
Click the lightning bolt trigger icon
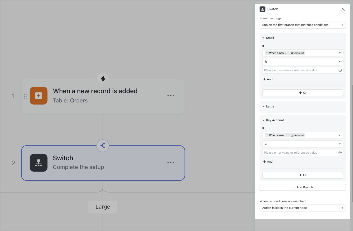click(103, 79)
